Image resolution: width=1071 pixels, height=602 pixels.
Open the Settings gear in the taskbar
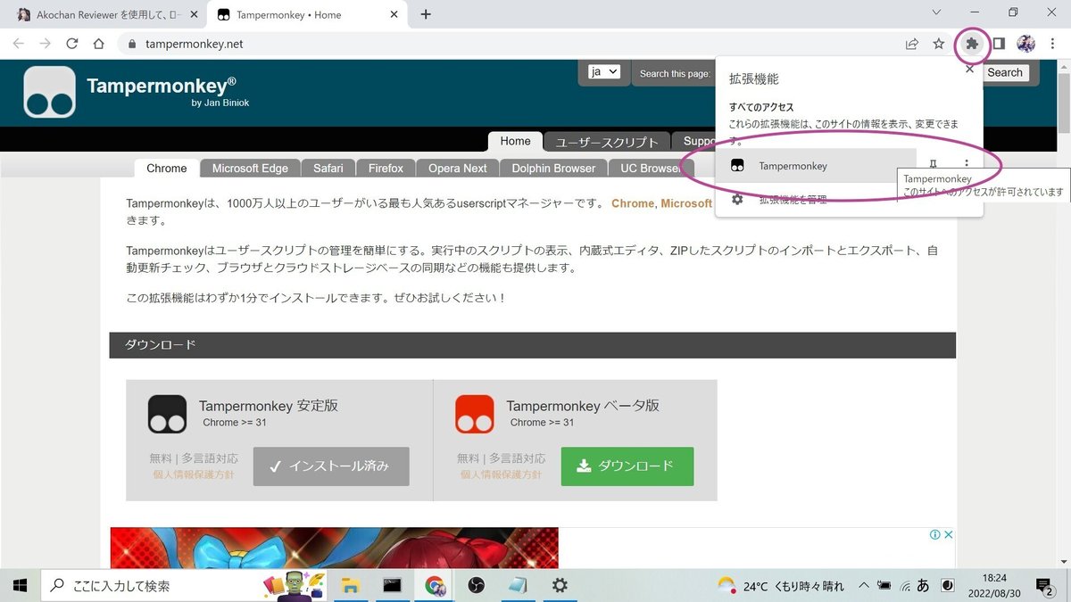[x=560, y=585]
